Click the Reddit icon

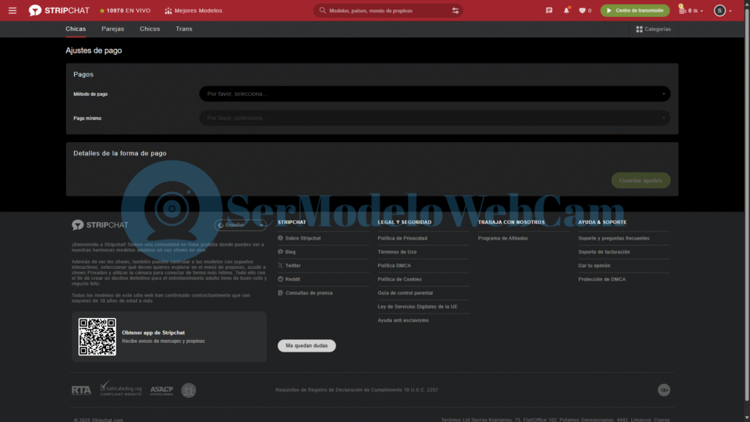pyautogui.click(x=281, y=279)
